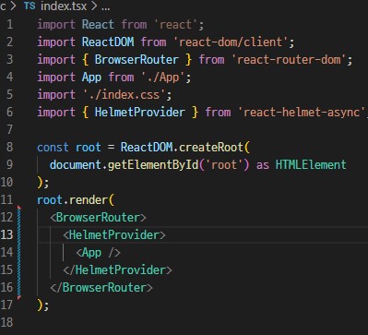Click 'react-helmet-async' import string
Image resolution: width=368 pixels, height=335 pixels.
pyautogui.click(x=303, y=113)
